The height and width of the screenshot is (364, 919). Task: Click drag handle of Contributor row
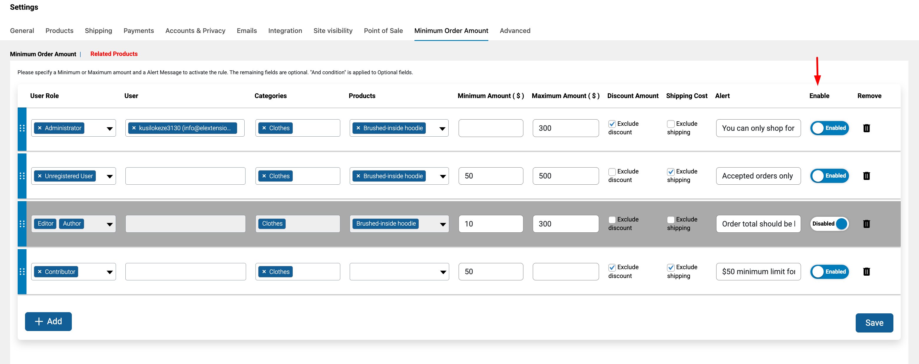[22, 272]
